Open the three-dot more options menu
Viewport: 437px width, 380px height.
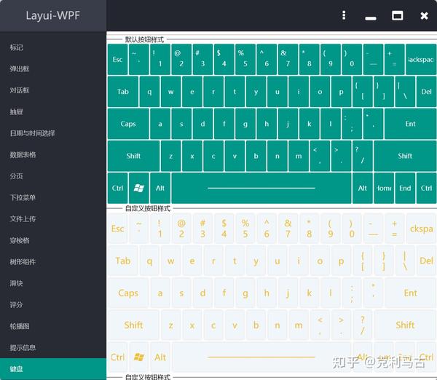coord(344,15)
